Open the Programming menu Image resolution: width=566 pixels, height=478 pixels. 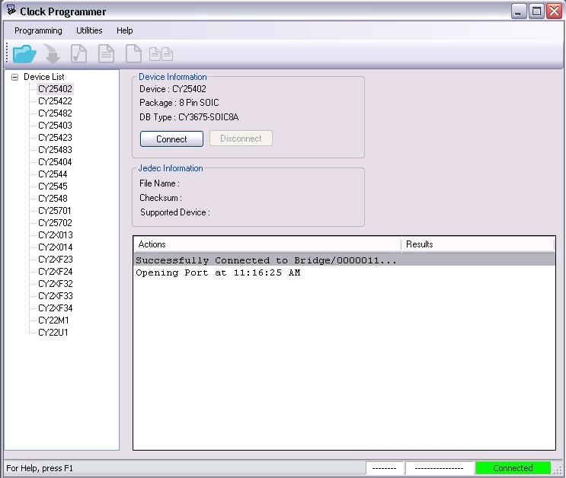click(x=38, y=30)
